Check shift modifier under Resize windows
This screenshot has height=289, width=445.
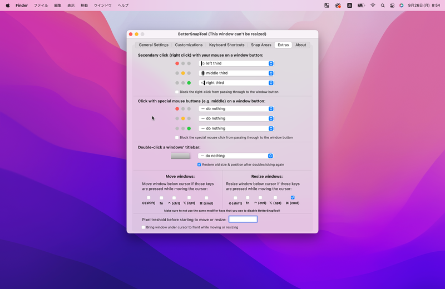pyautogui.click(x=235, y=198)
